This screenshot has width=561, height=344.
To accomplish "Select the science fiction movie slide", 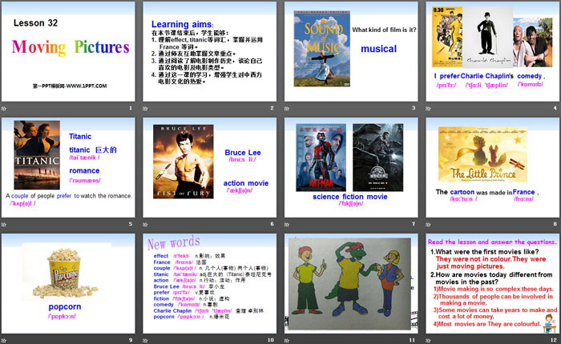I will pyautogui.click(x=349, y=166).
